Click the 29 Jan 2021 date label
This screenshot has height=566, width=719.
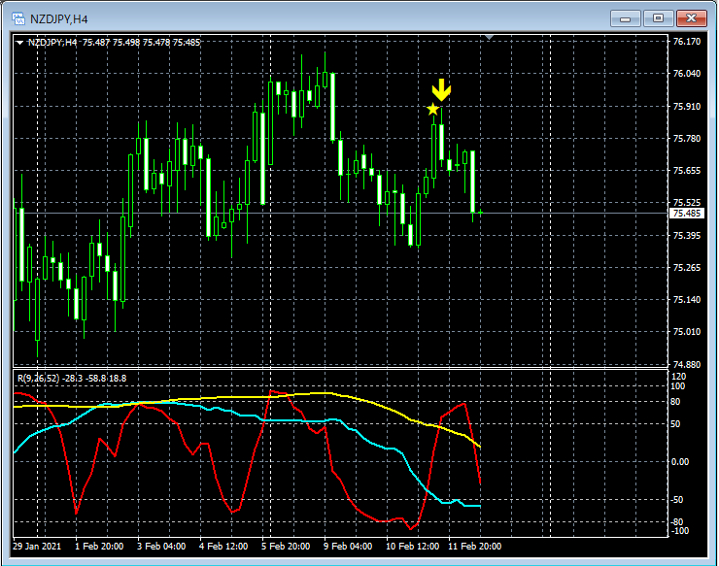(37, 547)
